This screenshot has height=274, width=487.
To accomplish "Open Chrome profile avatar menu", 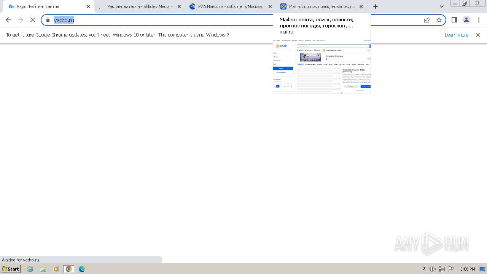I will pyautogui.click(x=466, y=20).
